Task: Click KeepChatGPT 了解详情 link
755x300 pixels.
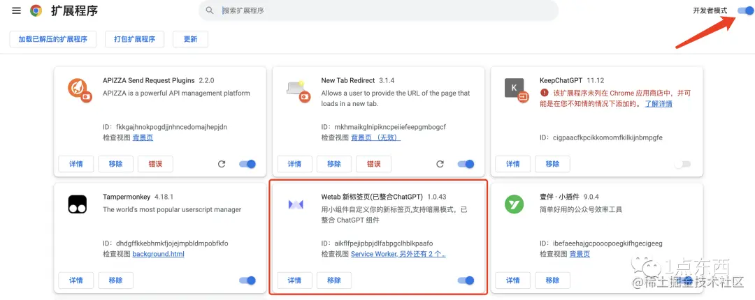Action: coord(659,103)
